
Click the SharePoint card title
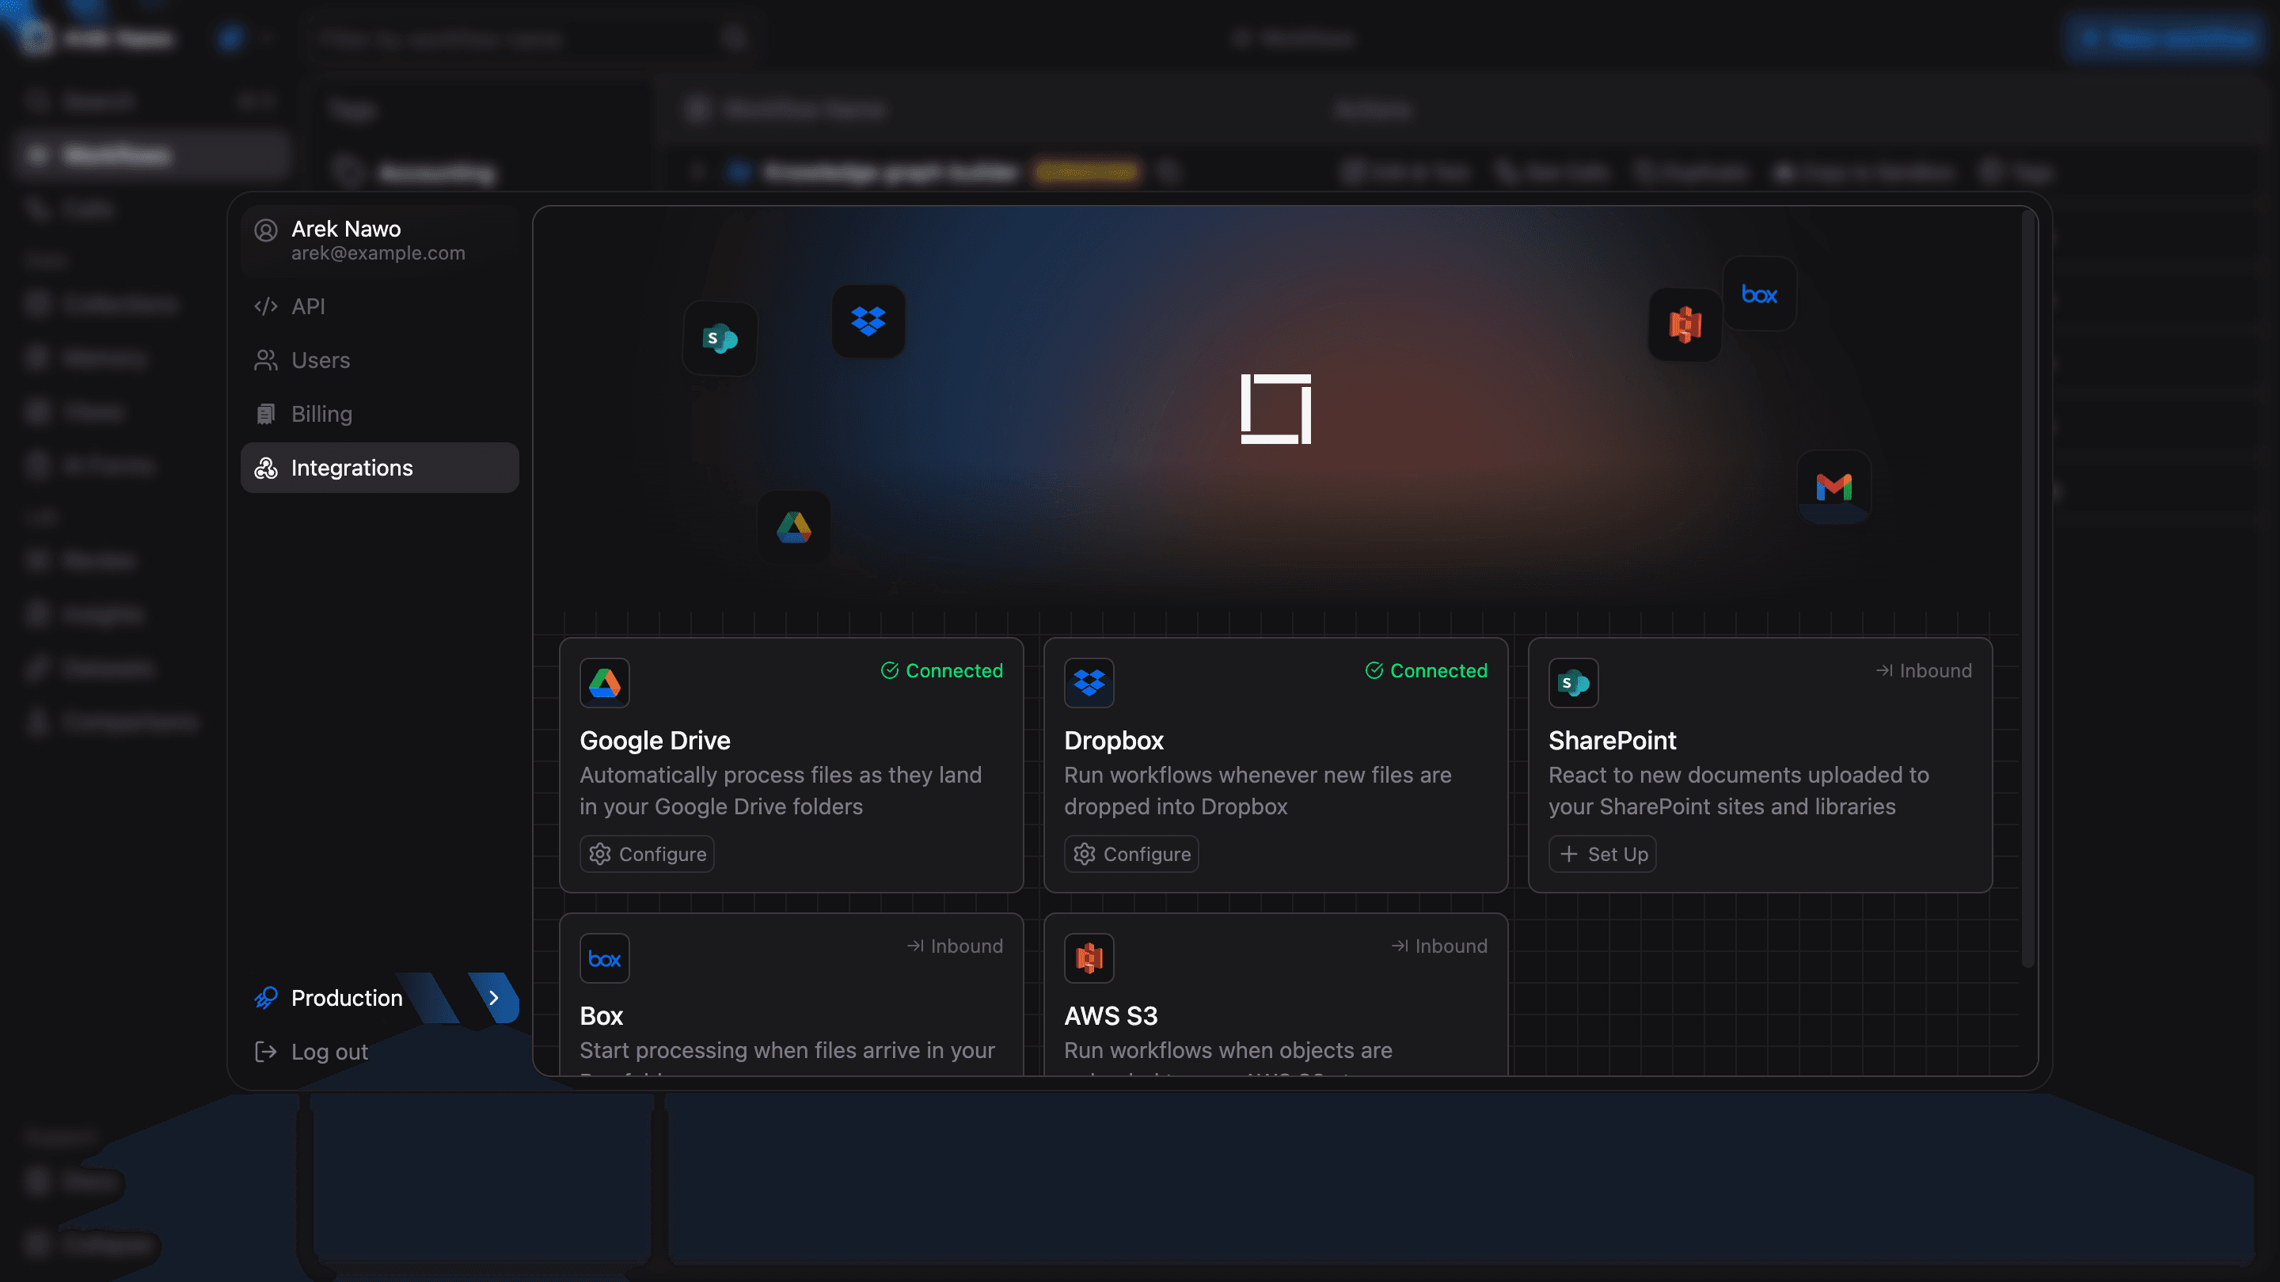[x=1612, y=741]
